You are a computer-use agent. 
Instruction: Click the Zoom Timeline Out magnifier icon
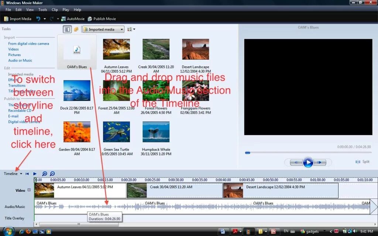coord(52,174)
